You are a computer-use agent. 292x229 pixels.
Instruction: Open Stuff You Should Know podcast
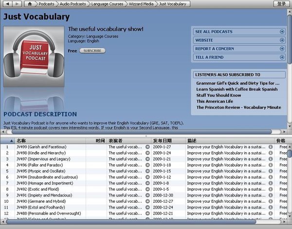click(x=219, y=95)
